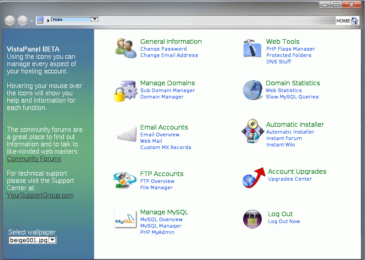The width and height of the screenshot is (365, 260).
Task: Launch Web Mail
Action: pos(151,141)
